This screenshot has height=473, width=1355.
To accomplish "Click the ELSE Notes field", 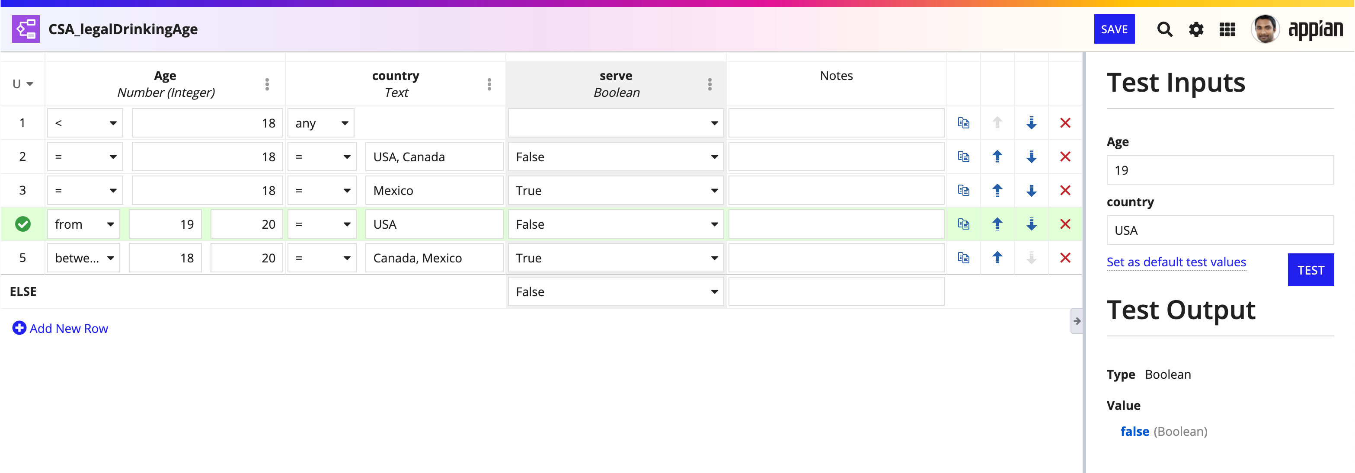I will pyautogui.click(x=836, y=291).
